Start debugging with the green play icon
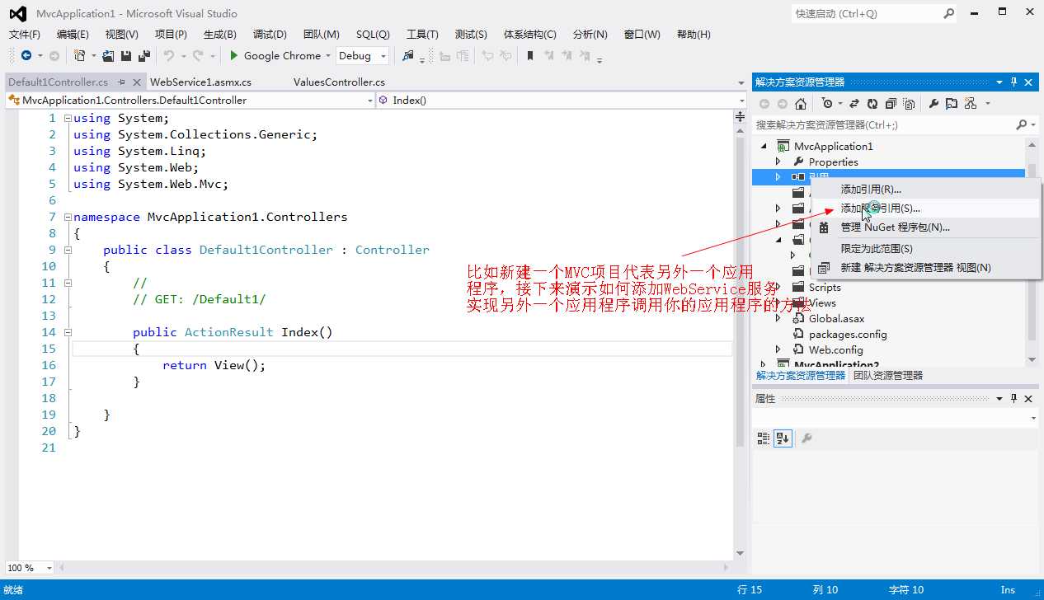The image size is (1044, 600). pyautogui.click(x=234, y=56)
